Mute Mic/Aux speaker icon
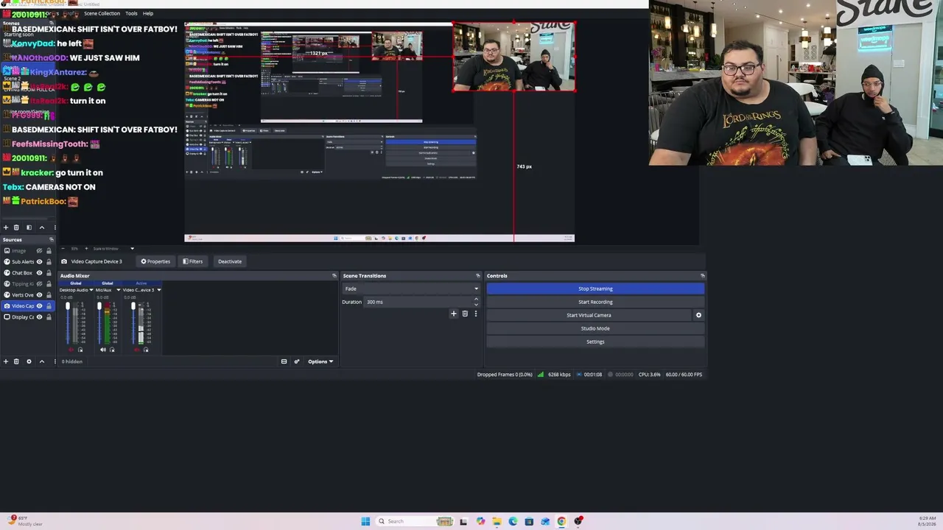The image size is (943, 530). [x=103, y=350]
